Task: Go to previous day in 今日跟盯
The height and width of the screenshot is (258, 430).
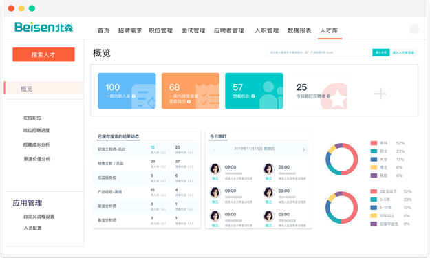Action: [215, 150]
